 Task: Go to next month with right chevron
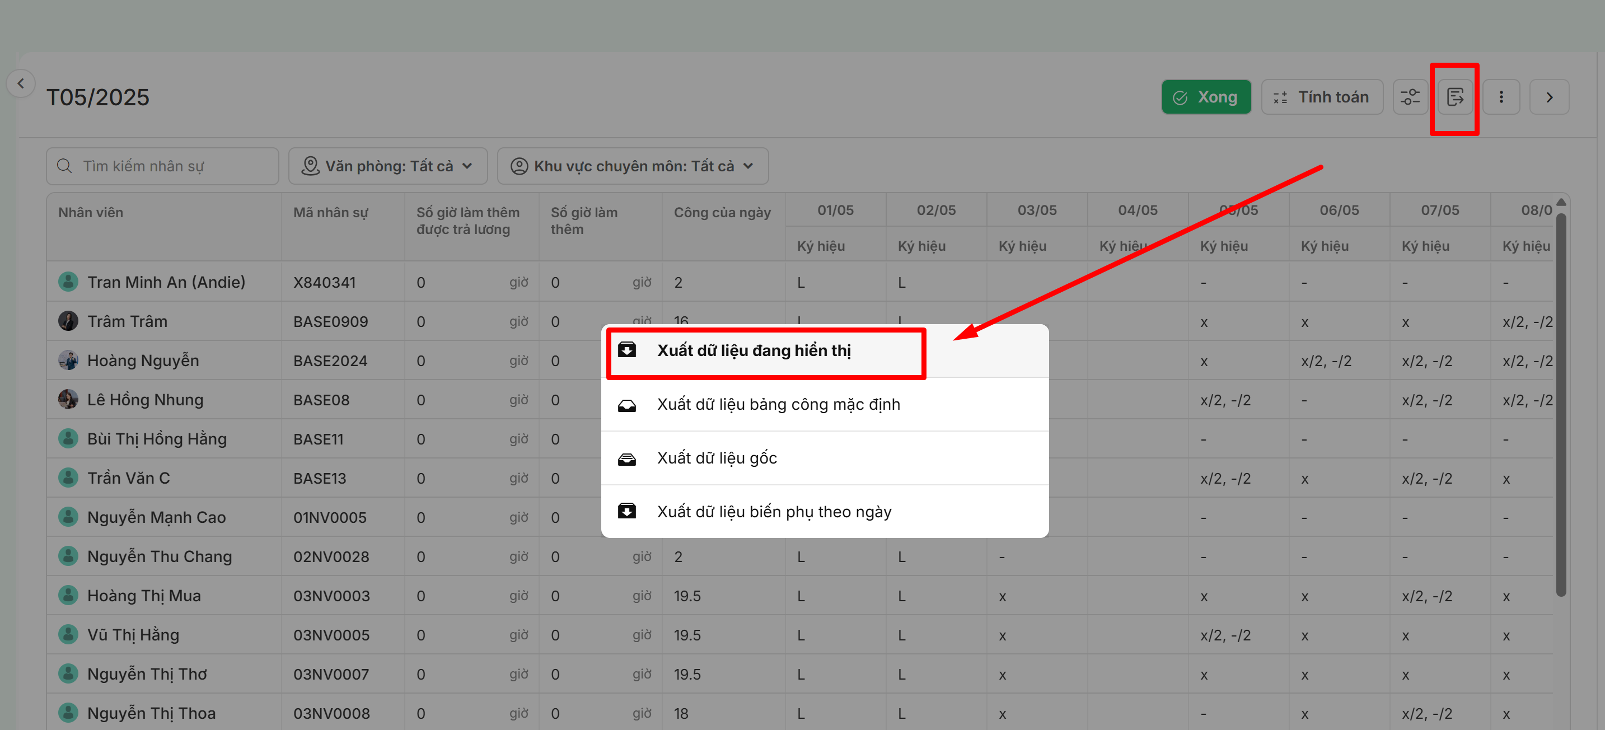(x=1549, y=97)
